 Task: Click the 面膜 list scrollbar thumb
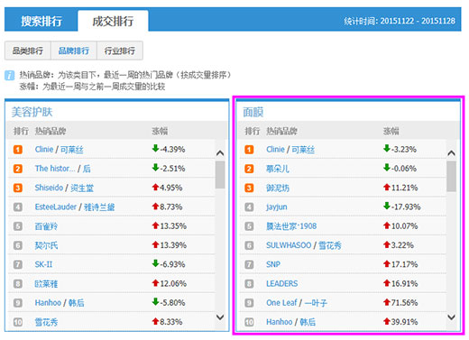pos(451,177)
